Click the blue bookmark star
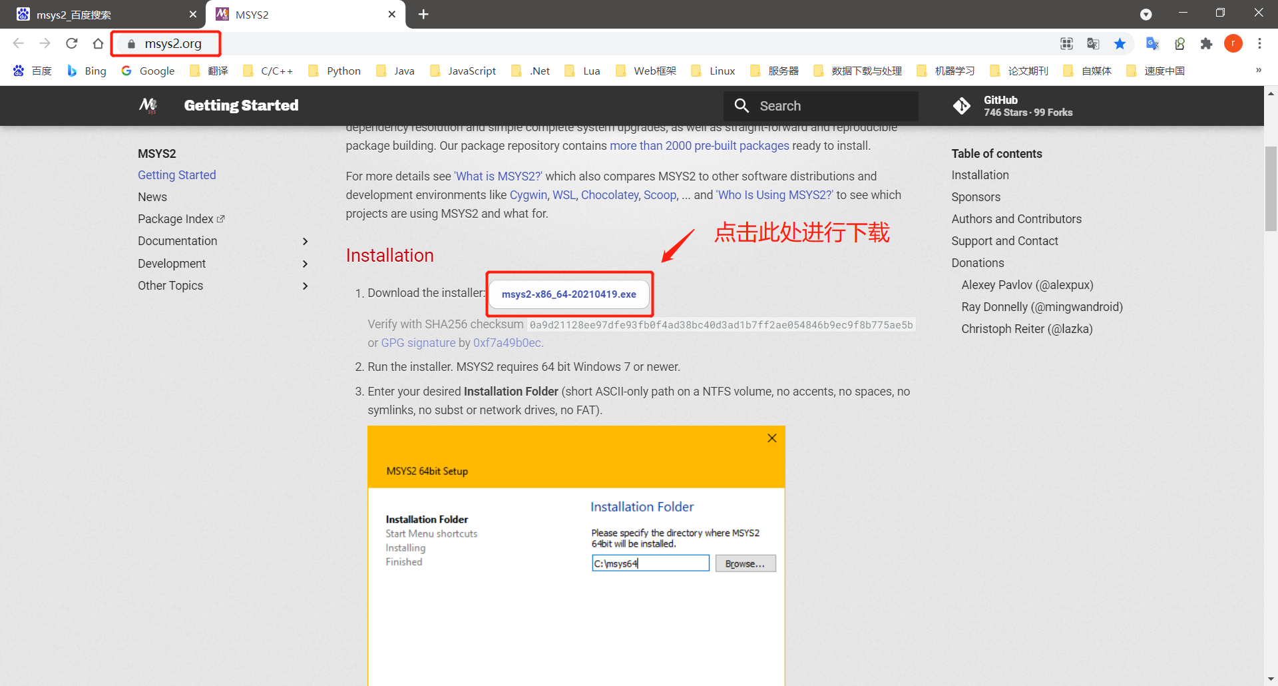The image size is (1278, 686). pos(1120,43)
